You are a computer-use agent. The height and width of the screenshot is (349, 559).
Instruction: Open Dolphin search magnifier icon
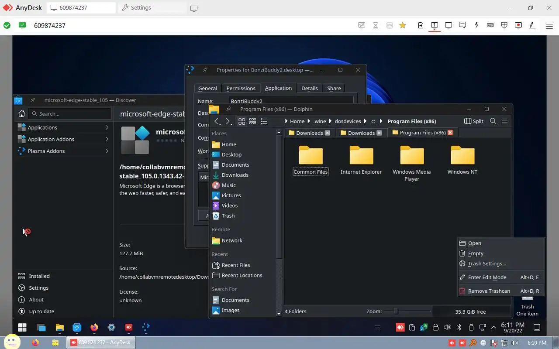[493, 121]
